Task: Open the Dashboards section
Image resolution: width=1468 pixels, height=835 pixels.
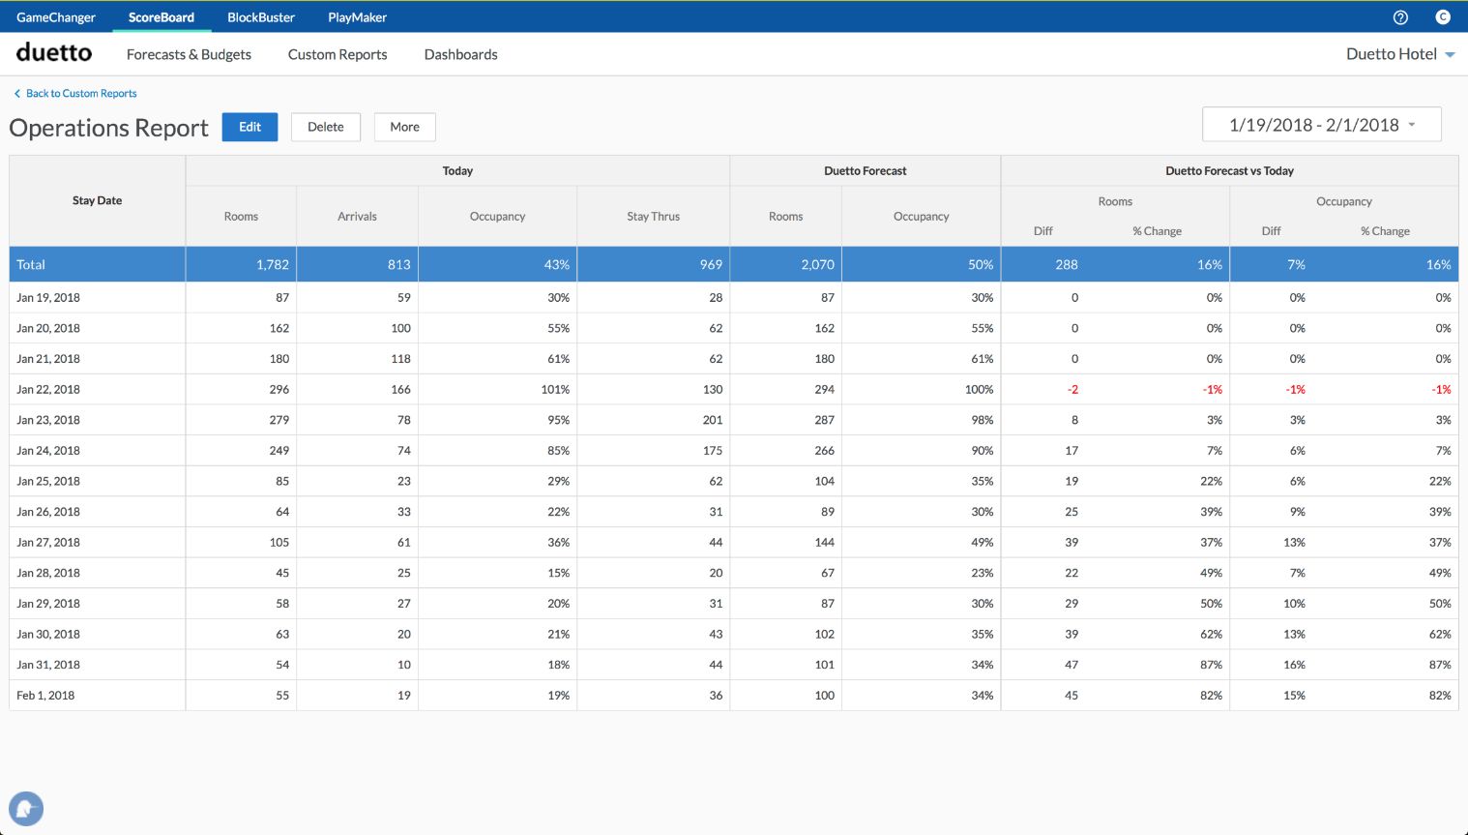Action: [x=460, y=54]
